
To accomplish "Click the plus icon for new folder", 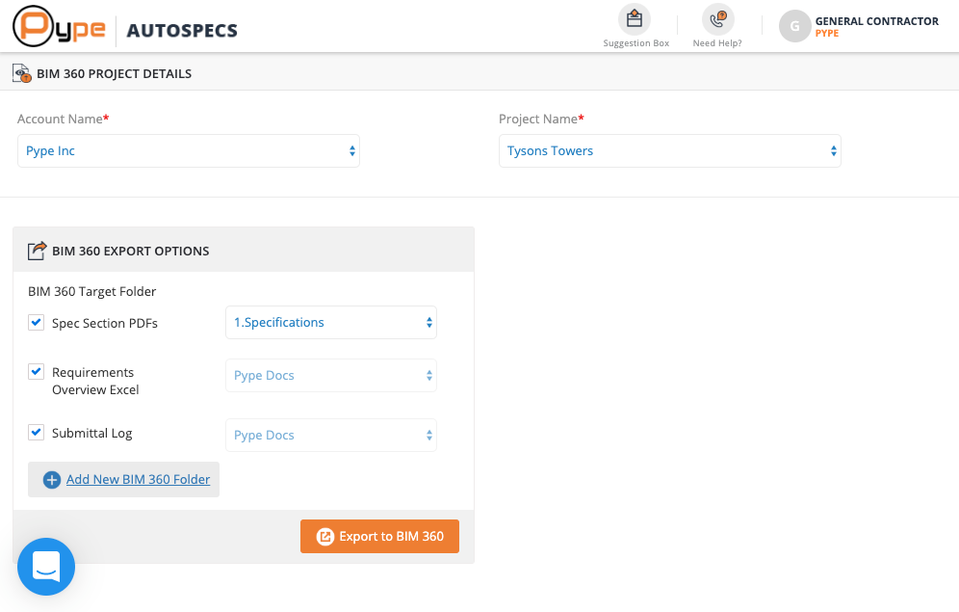I will (x=52, y=480).
